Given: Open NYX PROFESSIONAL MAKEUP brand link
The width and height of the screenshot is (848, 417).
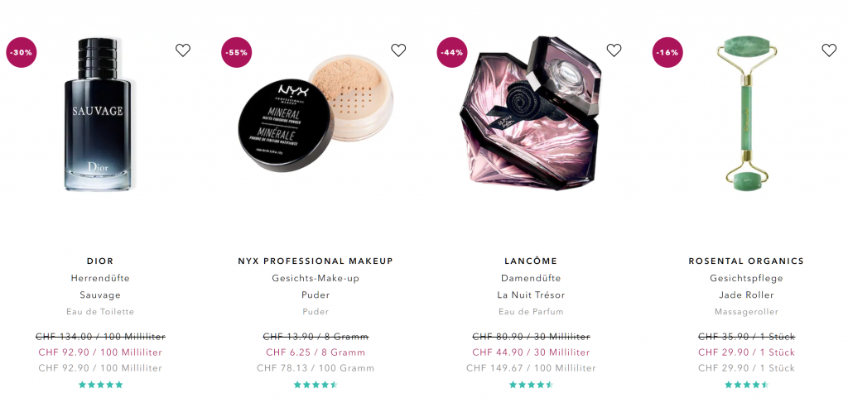Looking at the screenshot, I should pyautogui.click(x=316, y=261).
